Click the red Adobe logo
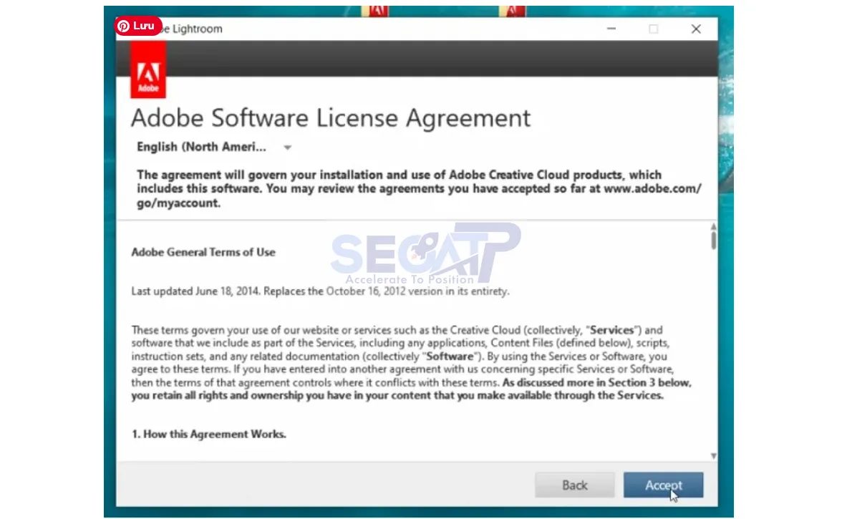This screenshot has width=852, height=519. [x=148, y=69]
